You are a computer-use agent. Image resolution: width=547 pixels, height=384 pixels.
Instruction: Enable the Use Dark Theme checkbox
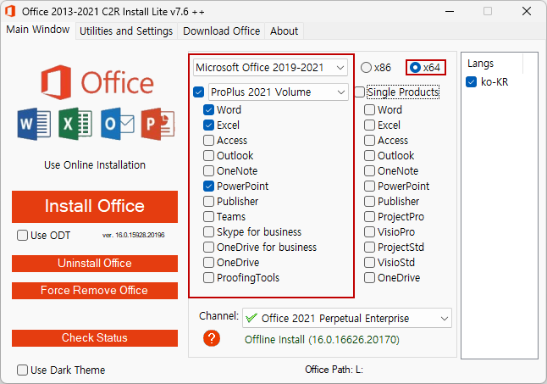[22, 370]
